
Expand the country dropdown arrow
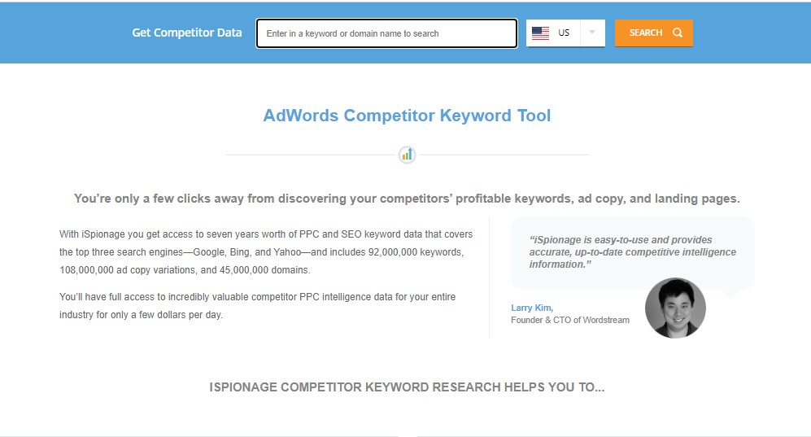tap(592, 33)
